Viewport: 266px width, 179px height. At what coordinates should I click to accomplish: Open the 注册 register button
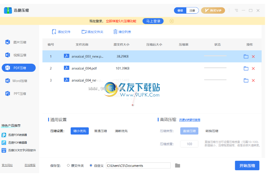192,10
